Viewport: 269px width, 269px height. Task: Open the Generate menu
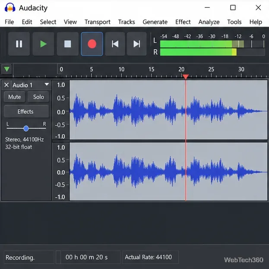[155, 22]
